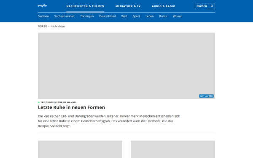Open the Mediathek & TV tab
This screenshot has width=253, height=158.
(x=128, y=6)
